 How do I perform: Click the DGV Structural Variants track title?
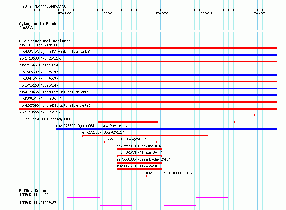point(45,41)
